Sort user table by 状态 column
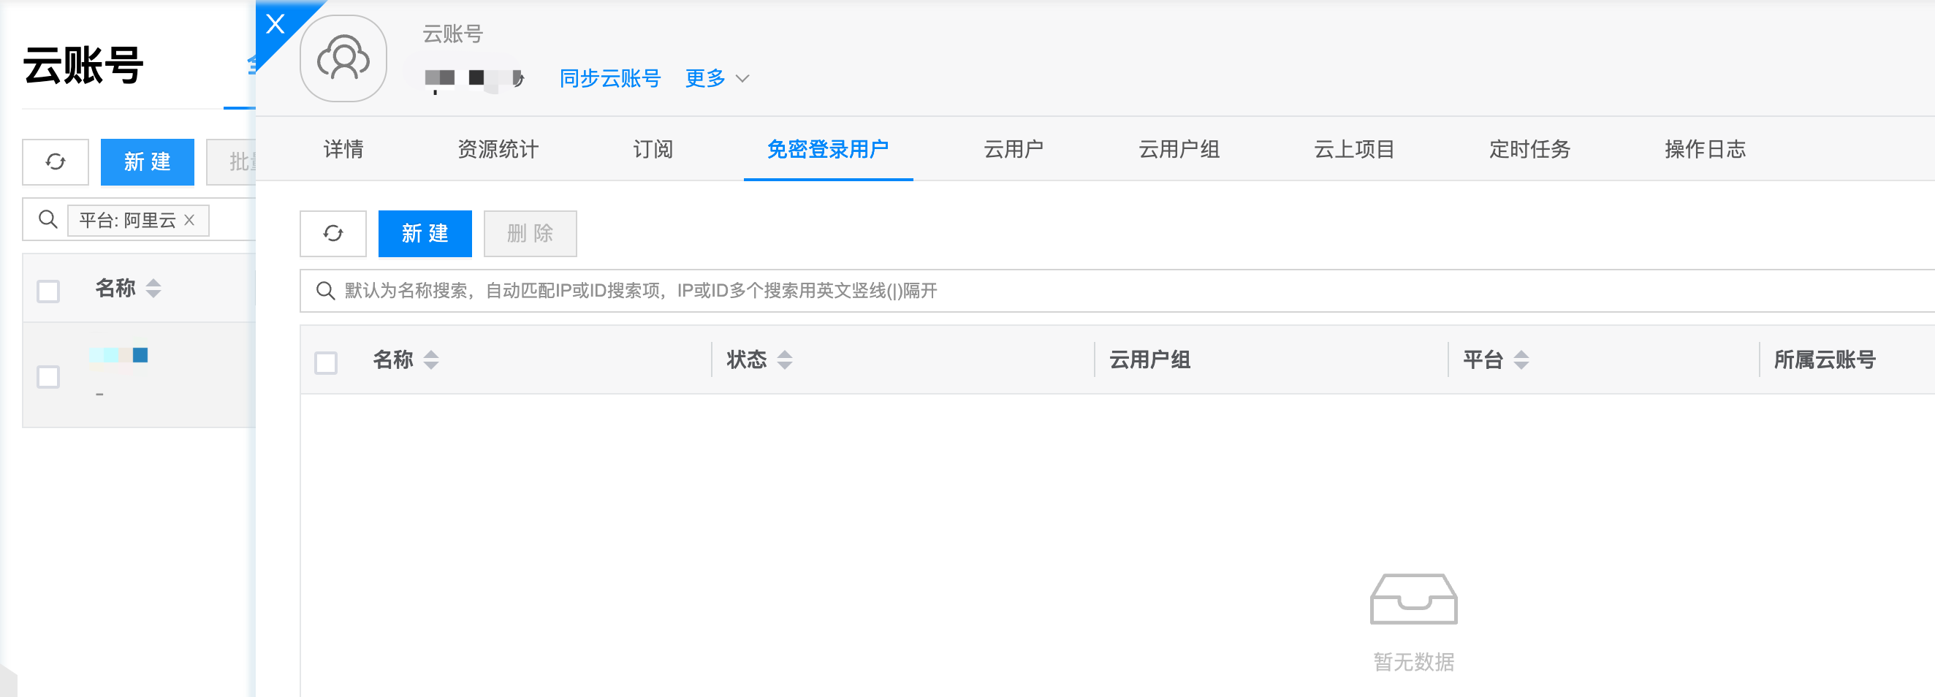The height and width of the screenshot is (697, 1935). [784, 360]
